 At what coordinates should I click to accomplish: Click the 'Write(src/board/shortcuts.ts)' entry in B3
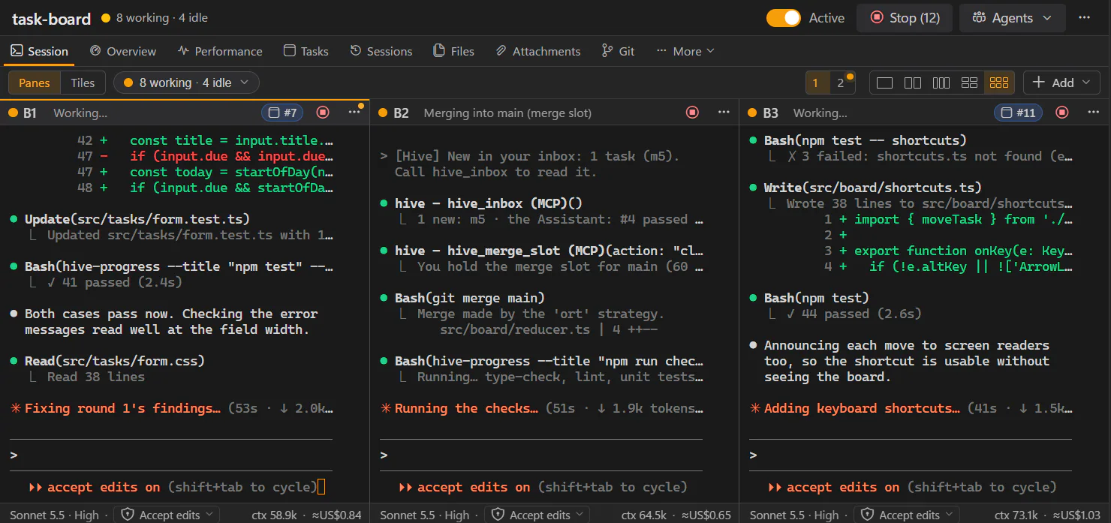[873, 188]
